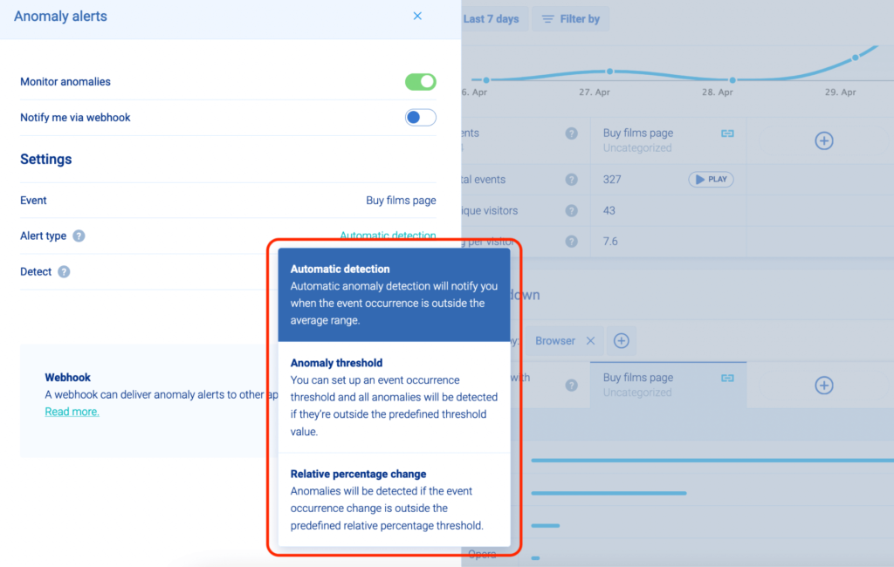
Task: Enable Notify me via webhook switch
Action: click(x=421, y=118)
